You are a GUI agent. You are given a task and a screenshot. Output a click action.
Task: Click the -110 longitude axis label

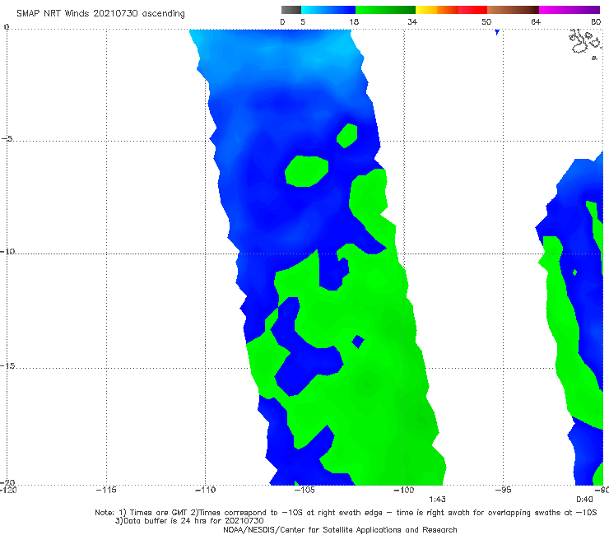[205, 490]
